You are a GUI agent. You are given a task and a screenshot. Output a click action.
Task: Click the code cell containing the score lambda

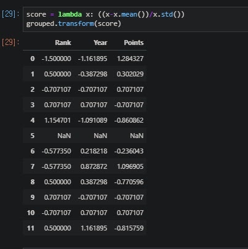pyautogui.click(x=135, y=19)
